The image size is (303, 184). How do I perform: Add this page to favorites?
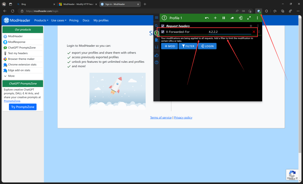(250, 11)
